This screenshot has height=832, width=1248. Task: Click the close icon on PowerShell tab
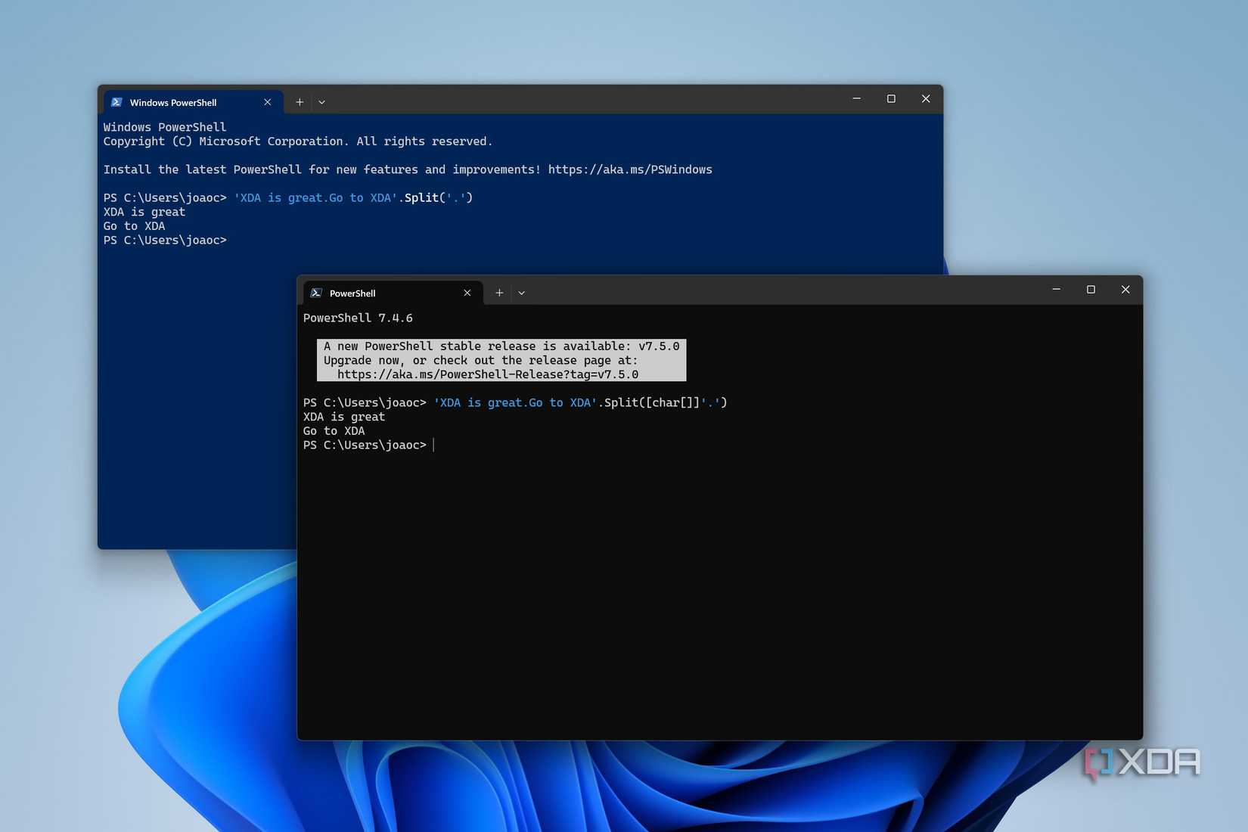coord(467,293)
